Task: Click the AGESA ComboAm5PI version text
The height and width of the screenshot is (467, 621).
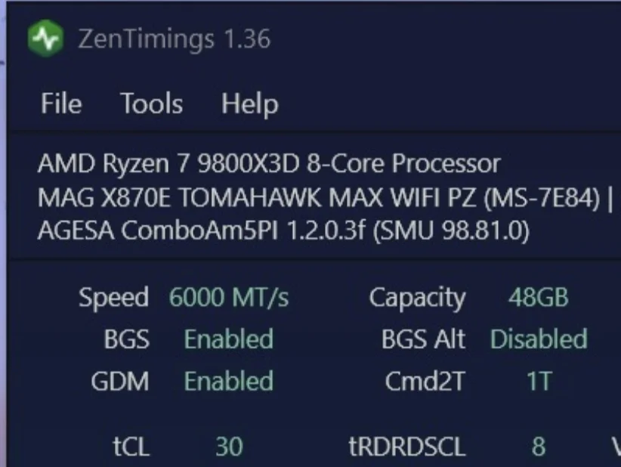Action: click(x=283, y=231)
